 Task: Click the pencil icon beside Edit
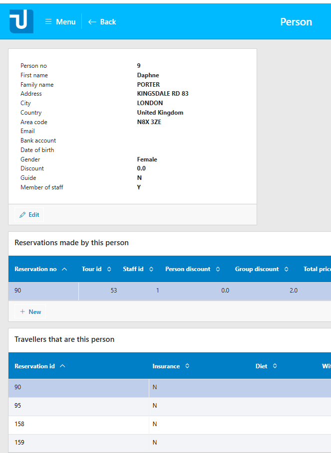[x=22, y=215]
